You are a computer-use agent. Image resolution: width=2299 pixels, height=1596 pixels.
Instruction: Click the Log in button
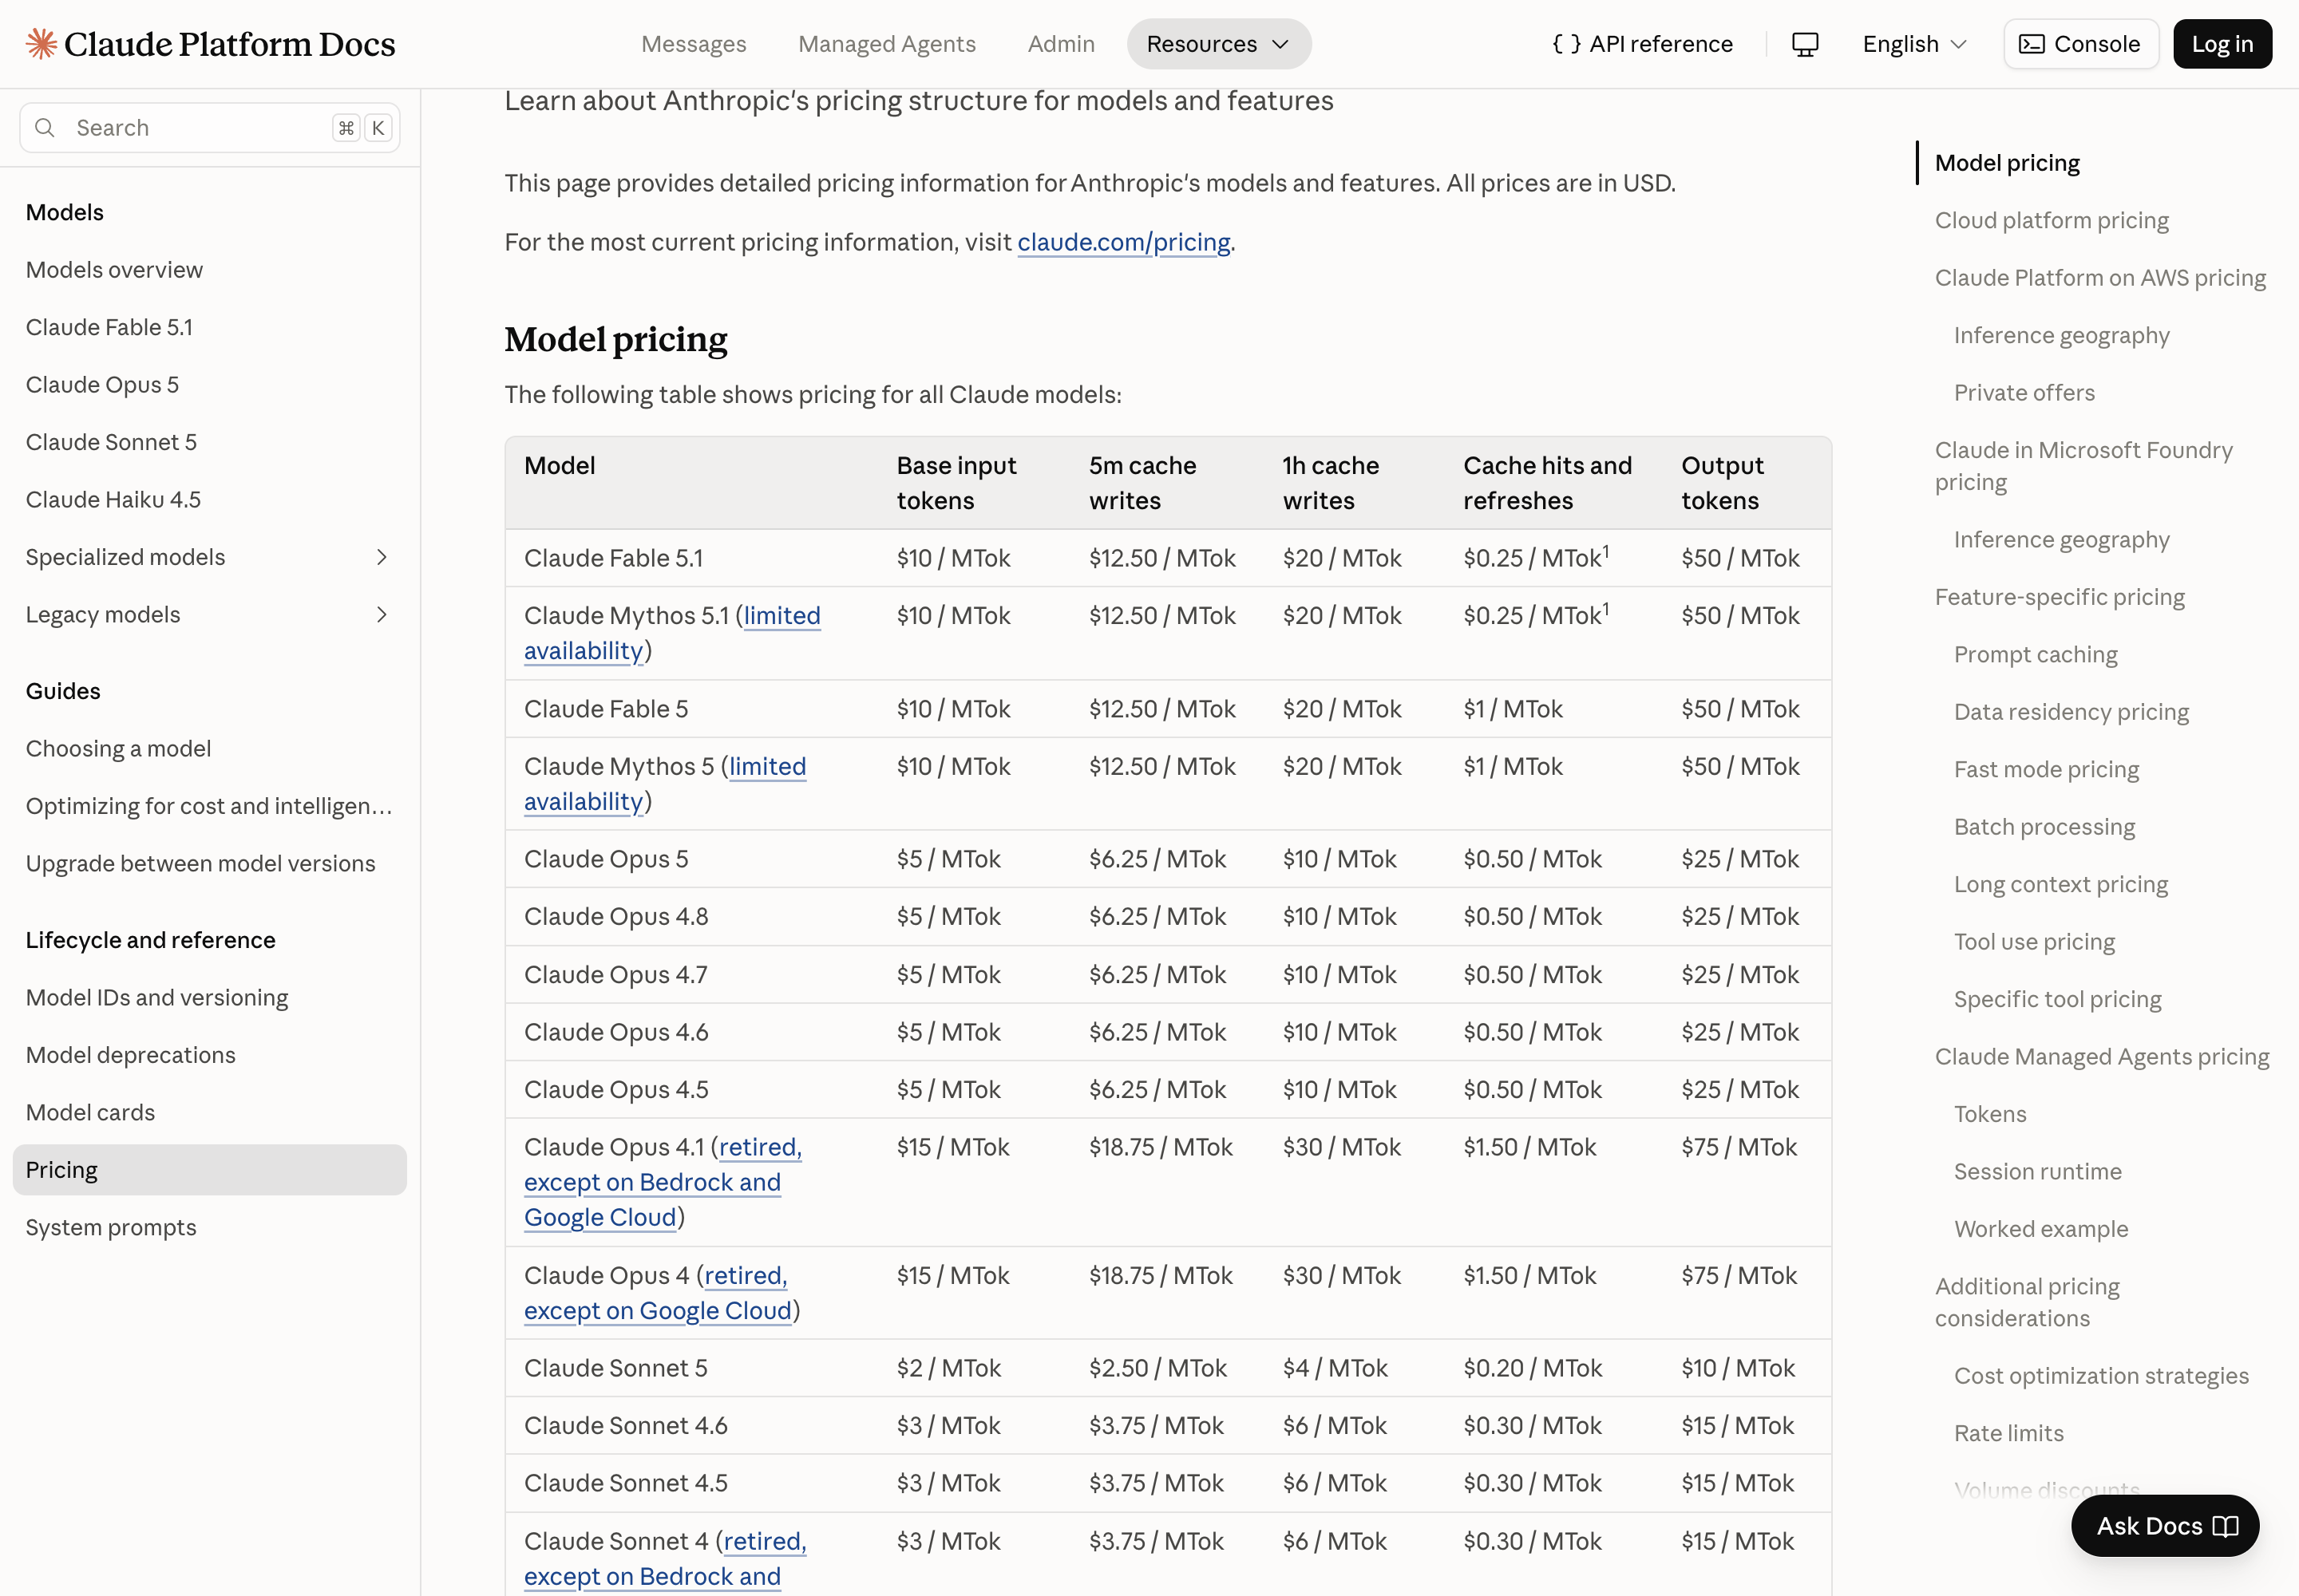(x=2222, y=44)
